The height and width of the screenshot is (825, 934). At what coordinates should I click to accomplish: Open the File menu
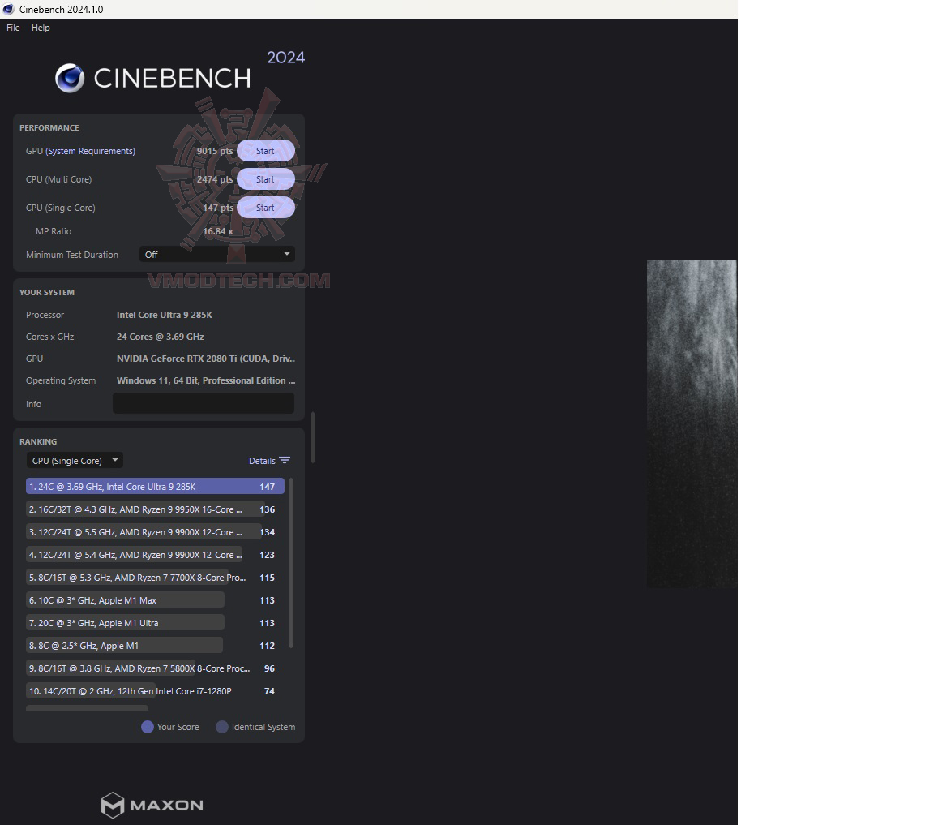click(x=13, y=28)
